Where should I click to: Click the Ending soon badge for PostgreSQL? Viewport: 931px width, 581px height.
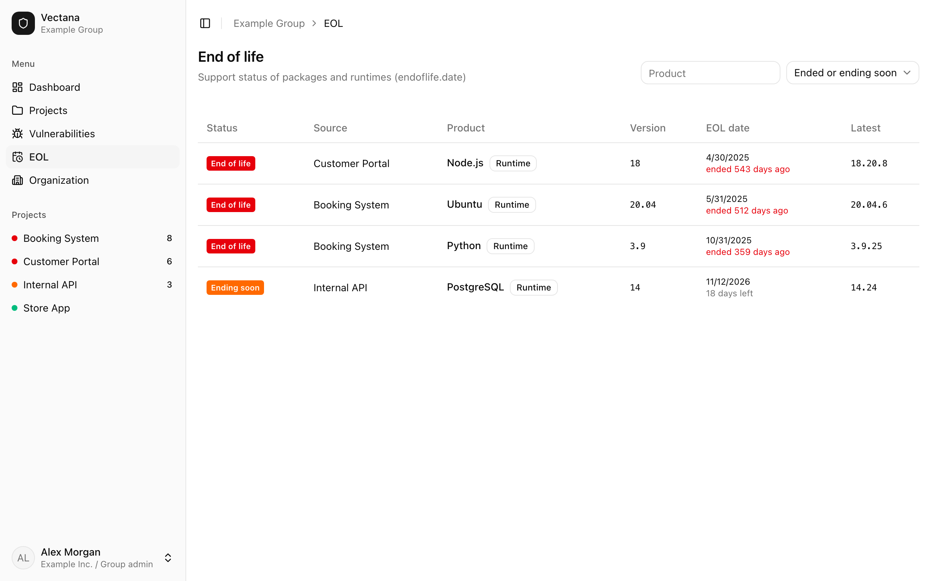click(235, 288)
